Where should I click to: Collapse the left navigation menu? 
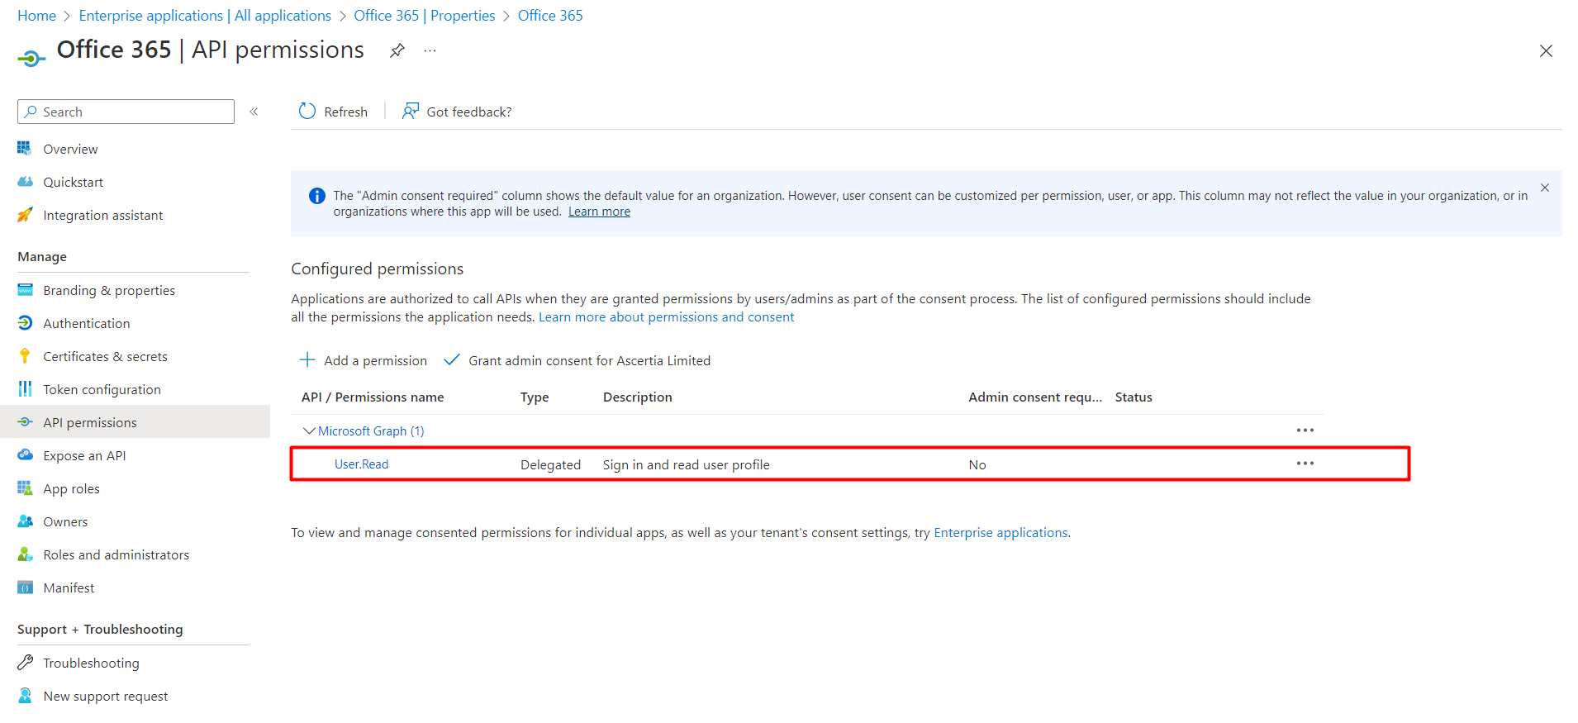[x=254, y=112]
